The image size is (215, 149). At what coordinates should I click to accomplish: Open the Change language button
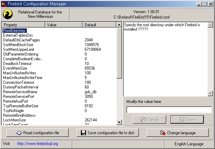[178, 133]
